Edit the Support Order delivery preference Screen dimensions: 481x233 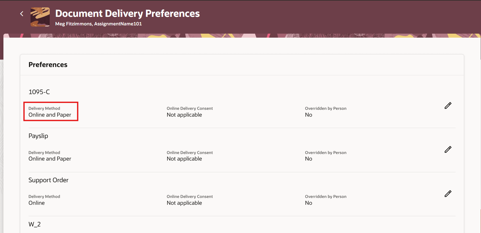point(448,194)
